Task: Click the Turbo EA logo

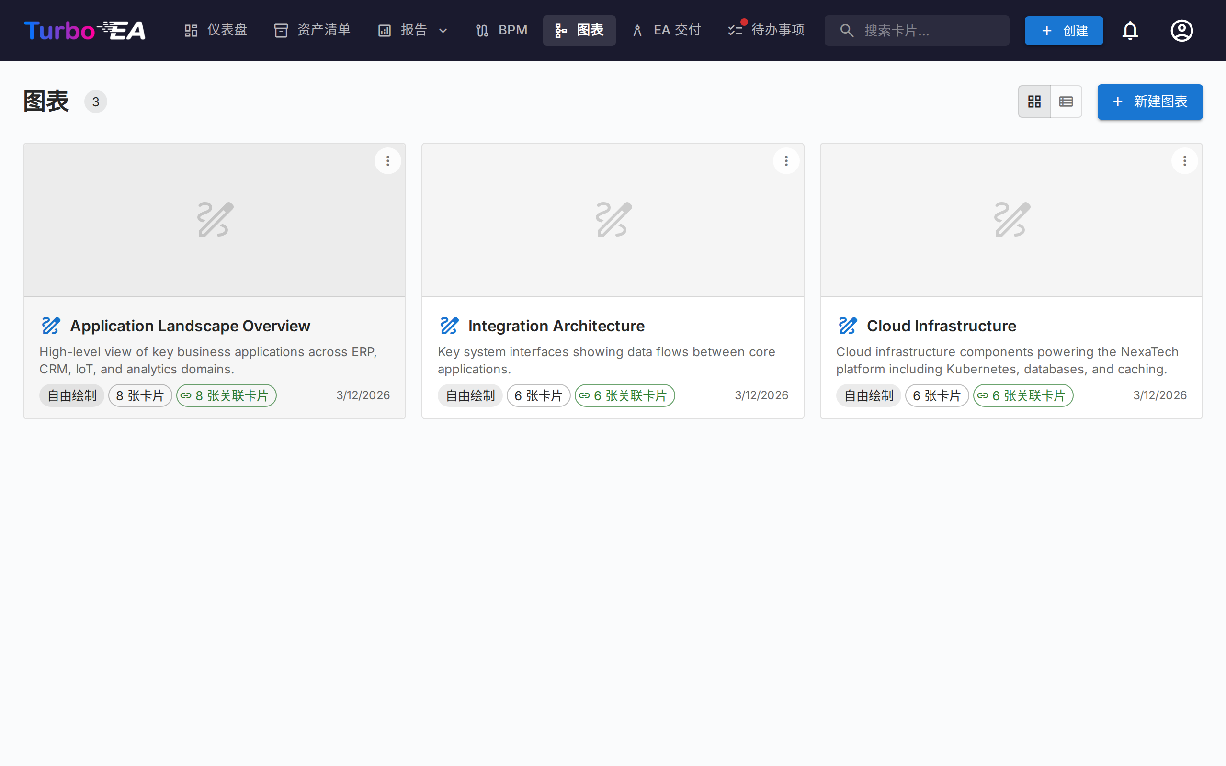Action: pyautogui.click(x=85, y=30)
